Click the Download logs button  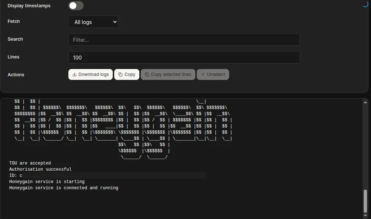(90, 74)
